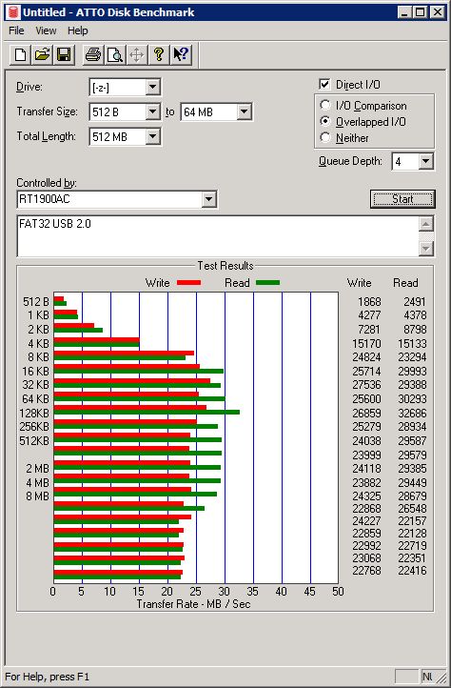The image size is (451, 688).
Task: Open the Total Length 512 MB dropdown
Action: (152, 136)
